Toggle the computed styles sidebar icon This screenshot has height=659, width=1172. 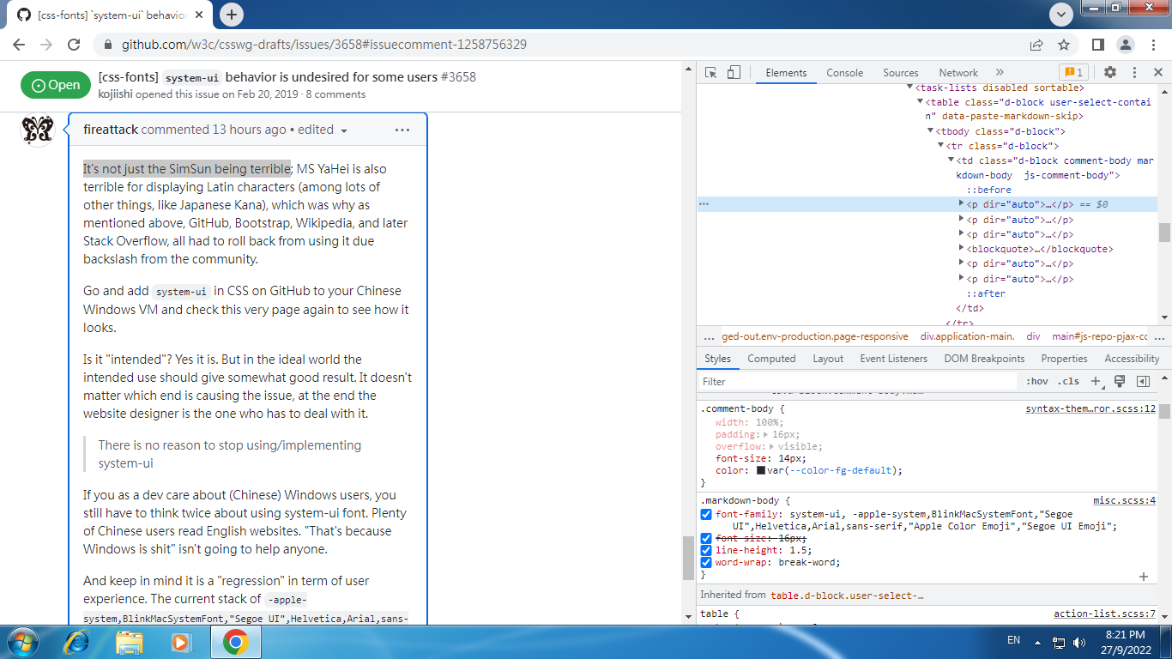[x=1143, y=381]
